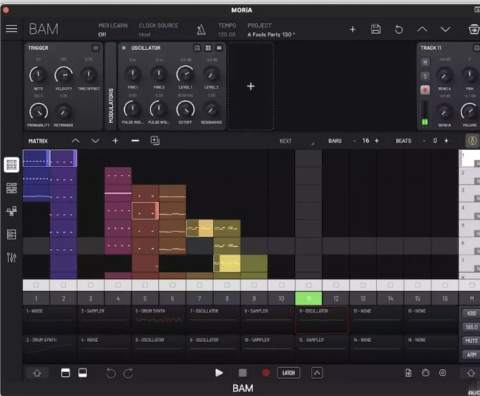Tick checkbox above track 5

pyautogui.click(x=145, y=285)
